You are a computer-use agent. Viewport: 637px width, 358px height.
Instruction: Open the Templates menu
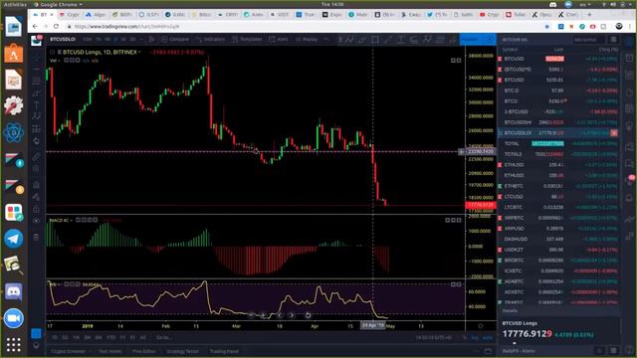247,40
